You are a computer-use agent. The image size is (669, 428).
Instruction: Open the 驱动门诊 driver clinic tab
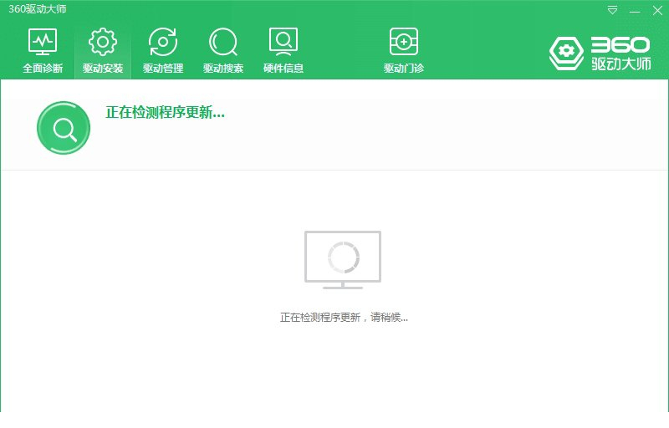pyautogui.click(x=404, y=50)
